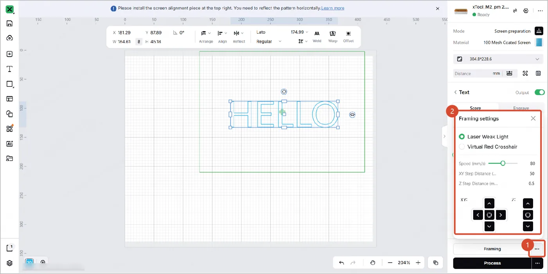Move laser right in XY controls

tap(501, 215)
